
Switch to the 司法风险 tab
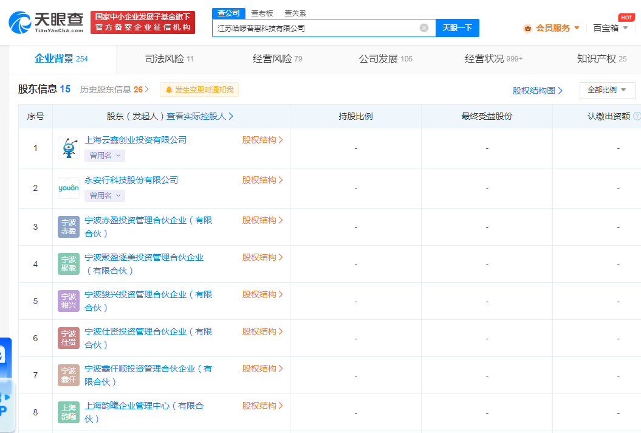170,59
